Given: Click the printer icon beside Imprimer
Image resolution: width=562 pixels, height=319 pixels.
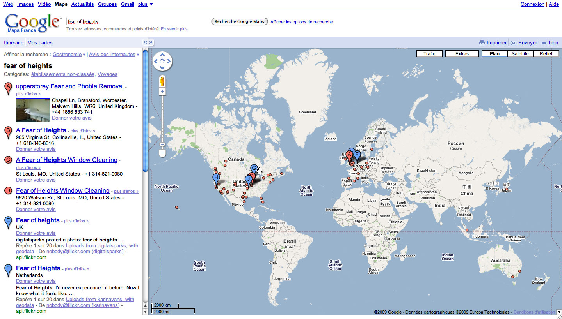Looking at the screenshot, I should [482, 43].
